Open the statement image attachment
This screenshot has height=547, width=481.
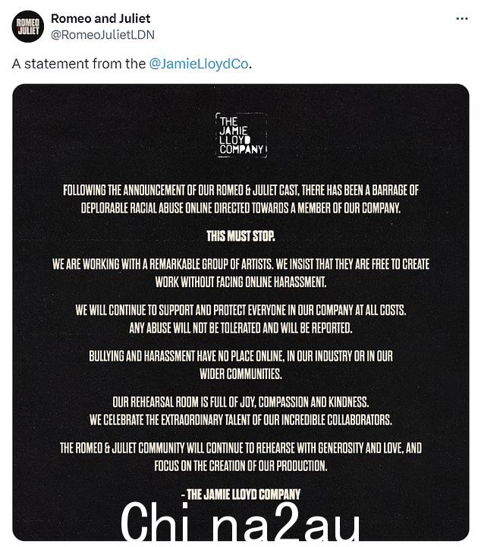point(240,312)
